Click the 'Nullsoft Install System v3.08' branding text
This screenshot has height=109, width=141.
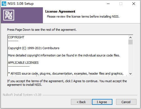22,95
